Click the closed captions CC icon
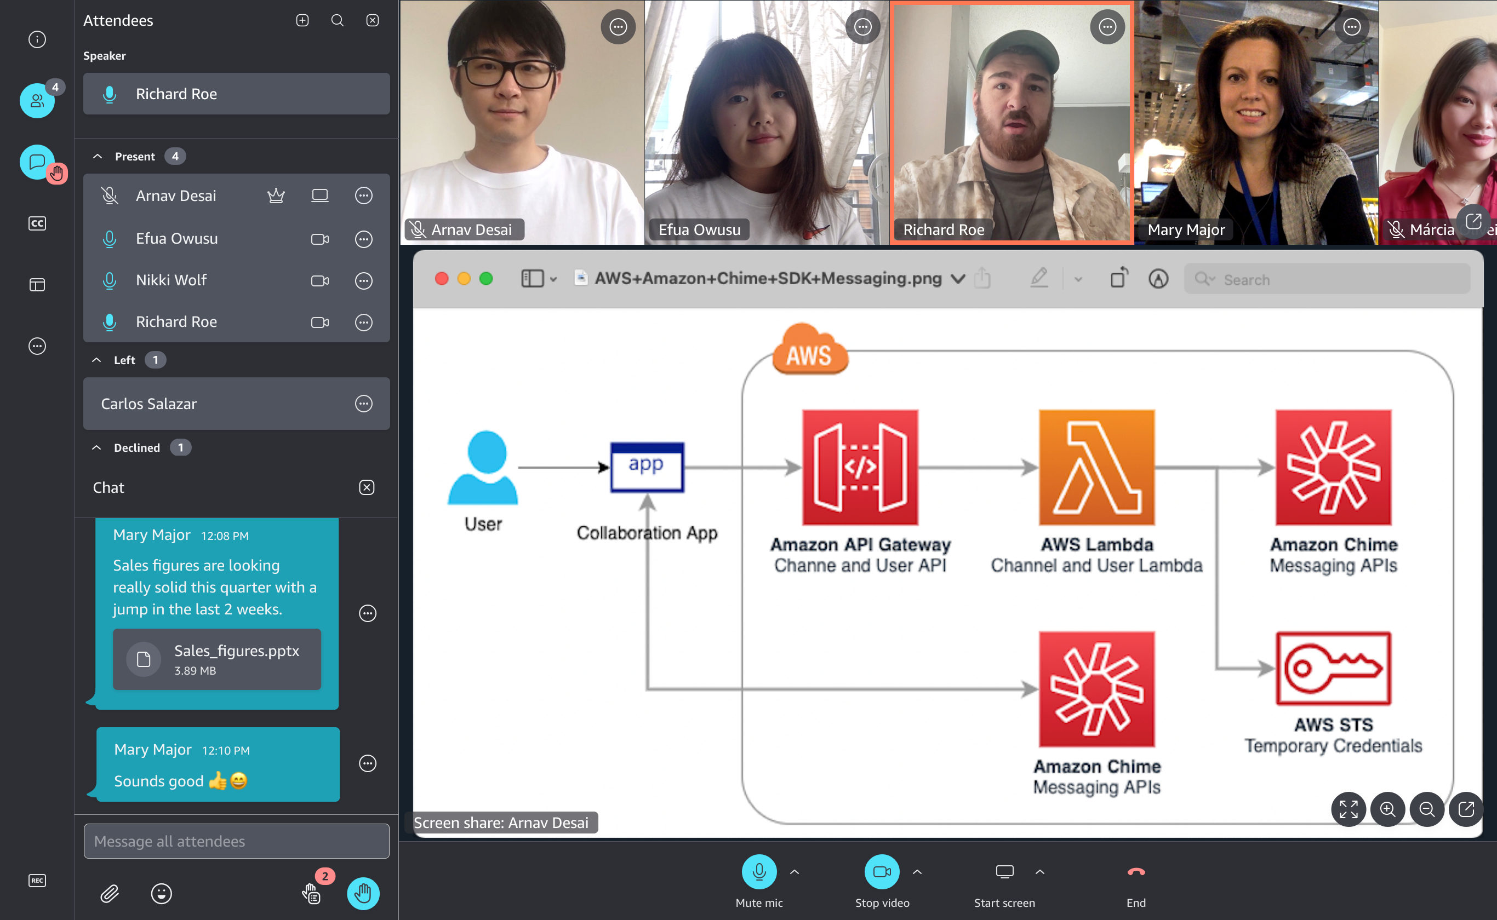Screen dimensions: 1497x920 [36, 222]
